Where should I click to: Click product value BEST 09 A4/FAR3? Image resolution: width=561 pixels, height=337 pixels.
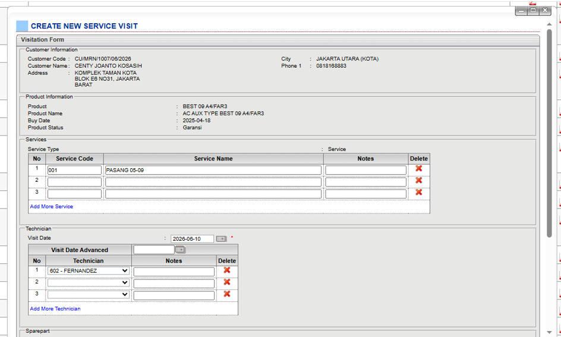(205, 106)
